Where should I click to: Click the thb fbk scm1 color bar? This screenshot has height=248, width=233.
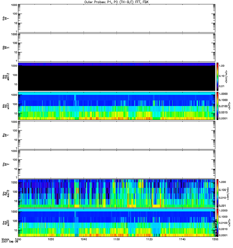coord(217,106)
